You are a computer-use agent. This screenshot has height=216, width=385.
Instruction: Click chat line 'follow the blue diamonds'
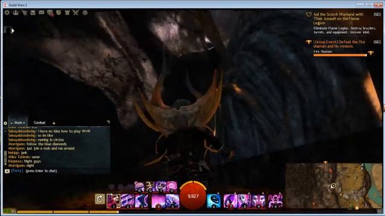[x=46, y=144]
